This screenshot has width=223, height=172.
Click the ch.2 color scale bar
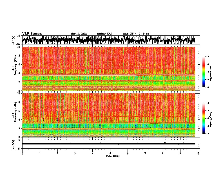[x=204, y=118]
